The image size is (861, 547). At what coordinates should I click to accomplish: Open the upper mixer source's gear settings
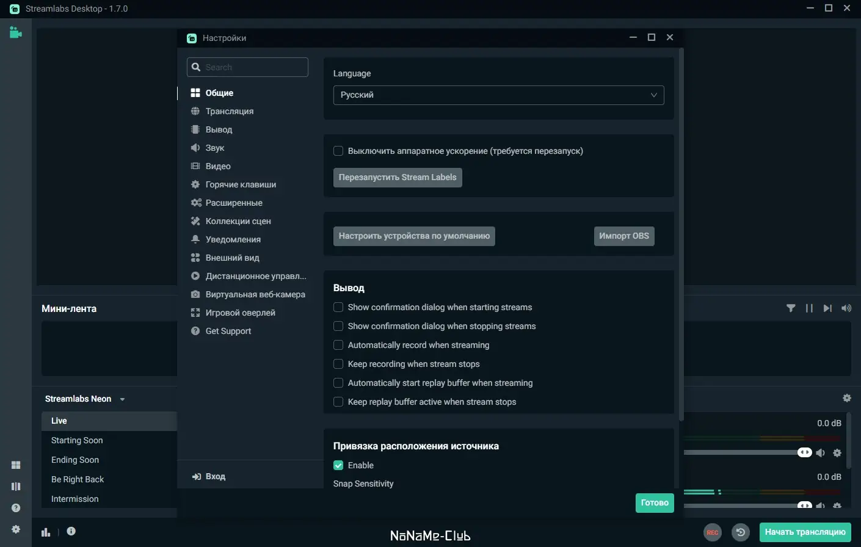click(x=837, y=453)
